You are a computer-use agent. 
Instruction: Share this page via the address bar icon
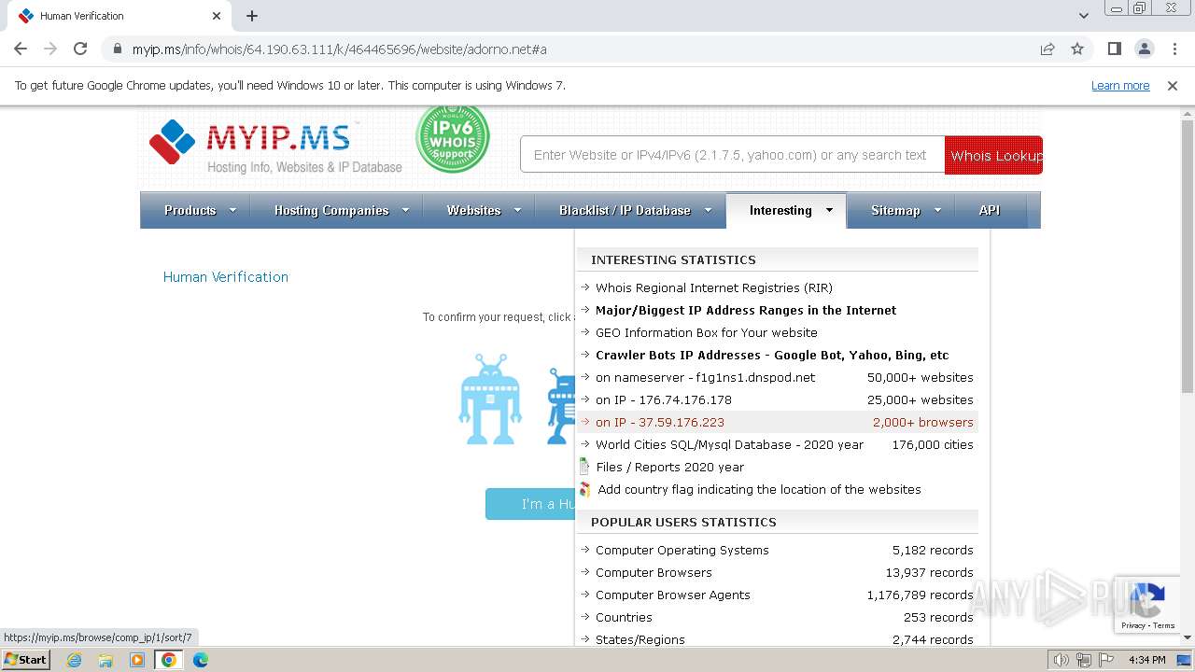coord(1047,49)
